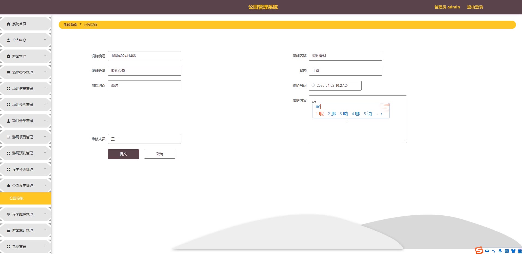Click 退出登录 to log out
Image resolution: width=522 pixels, height=254 pixels.
point(475,7)
